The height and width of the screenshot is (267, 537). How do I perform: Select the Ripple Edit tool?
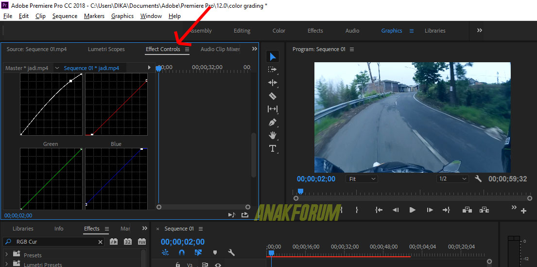tap(273, 83)
